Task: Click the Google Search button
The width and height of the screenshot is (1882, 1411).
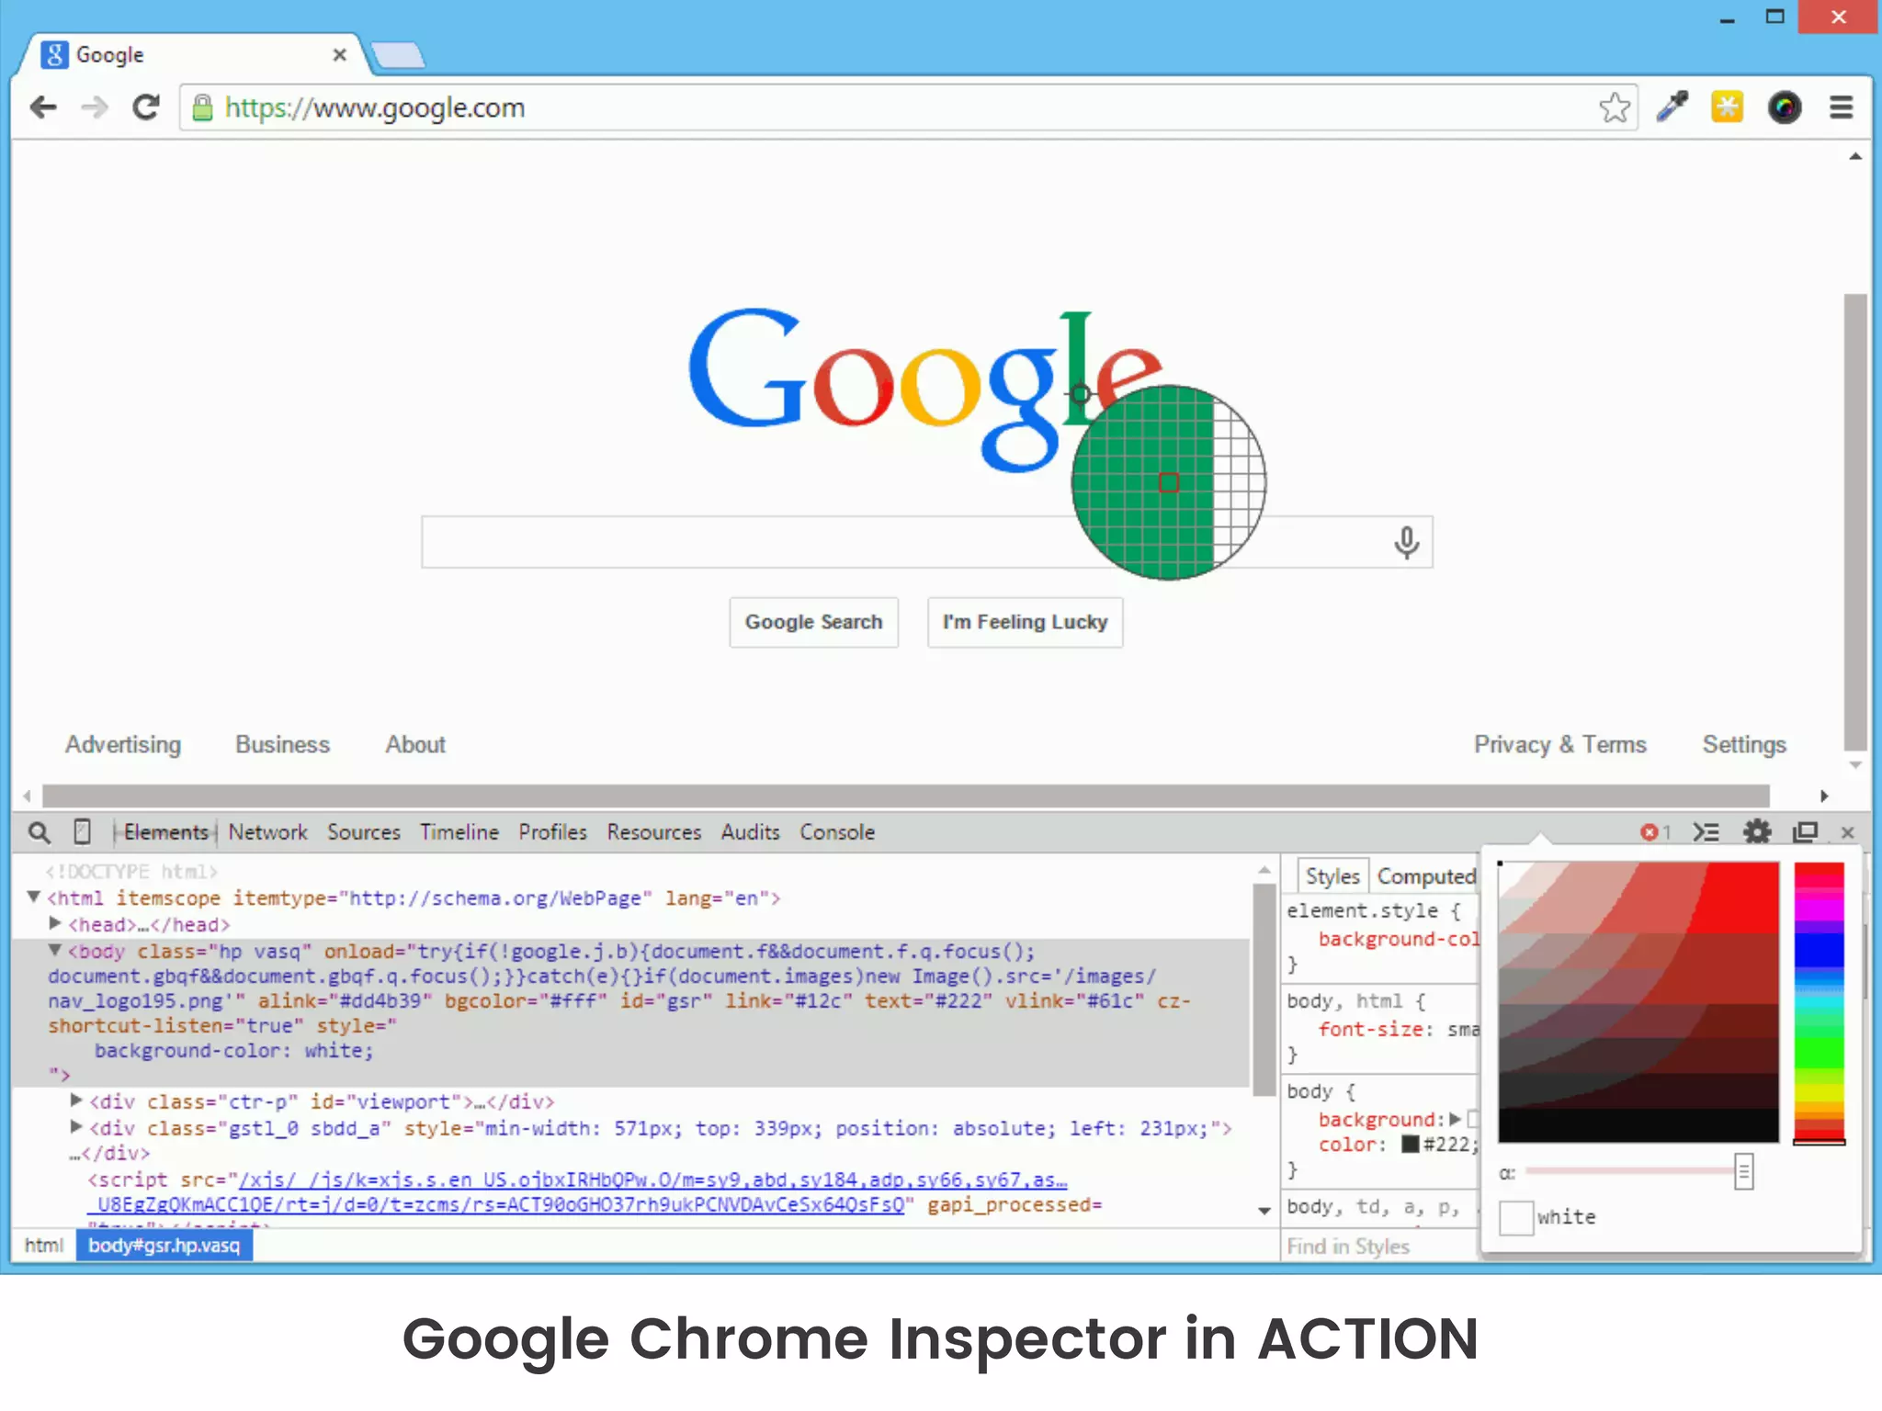Action: click(813, 623)
